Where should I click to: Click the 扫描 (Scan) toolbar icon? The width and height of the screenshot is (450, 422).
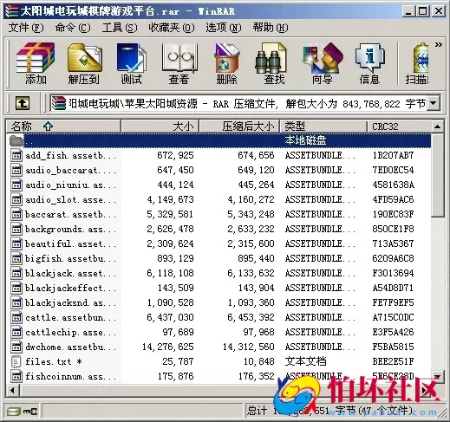coord(417,64)
